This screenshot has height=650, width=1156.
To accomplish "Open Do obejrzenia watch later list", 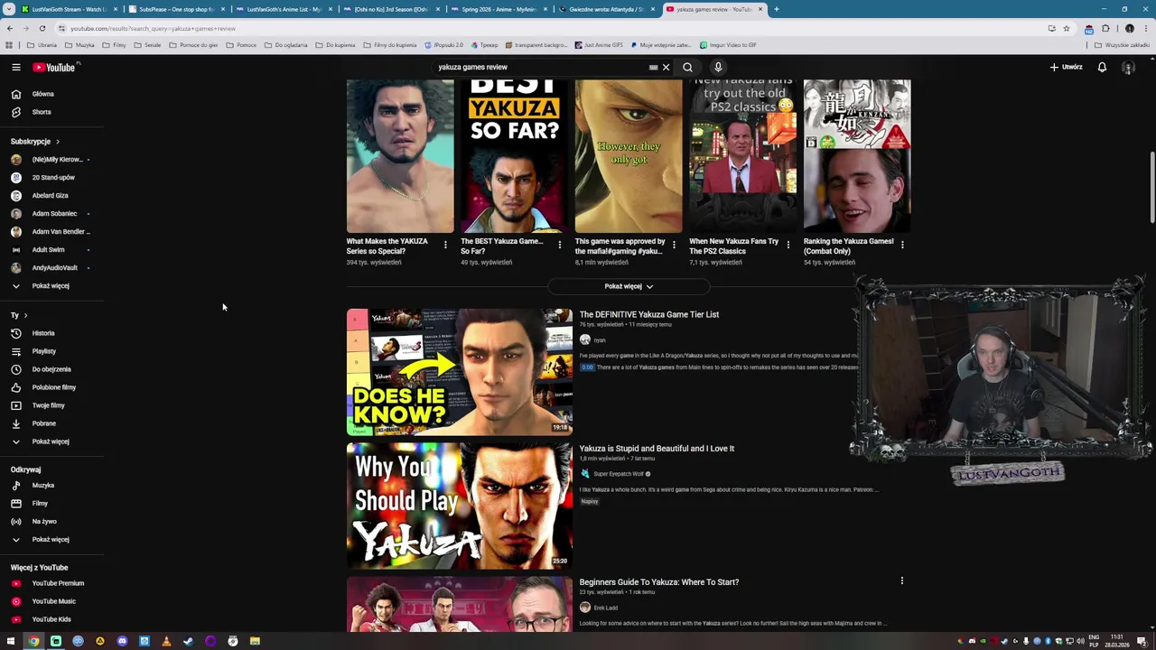I will (x=51, y=369).
